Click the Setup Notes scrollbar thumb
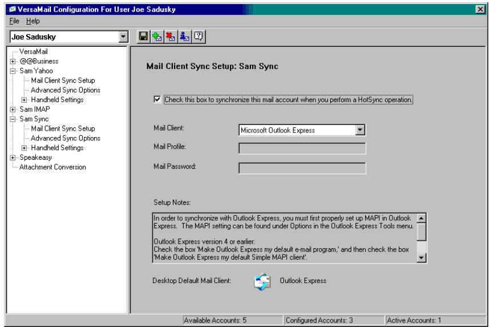Screen dimensions: 490x327 [422, 232]
